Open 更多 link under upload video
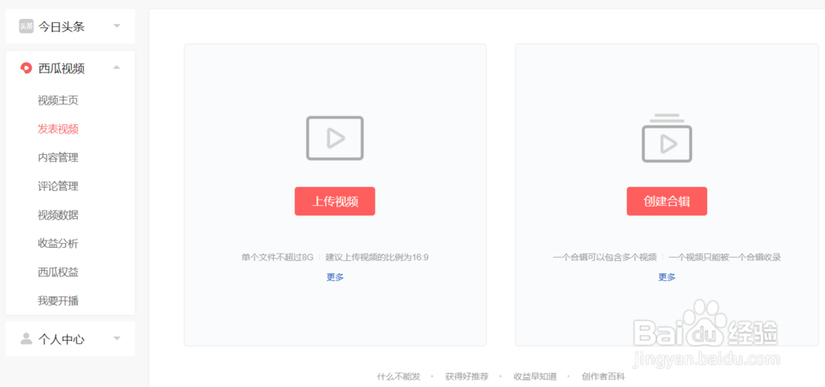The height and width of the screenshot is (387, 825). (335, 277)
